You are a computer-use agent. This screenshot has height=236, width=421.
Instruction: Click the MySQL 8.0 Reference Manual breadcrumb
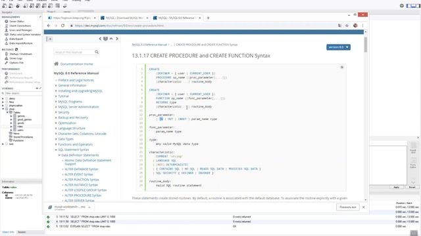click(x=149, y=45)
